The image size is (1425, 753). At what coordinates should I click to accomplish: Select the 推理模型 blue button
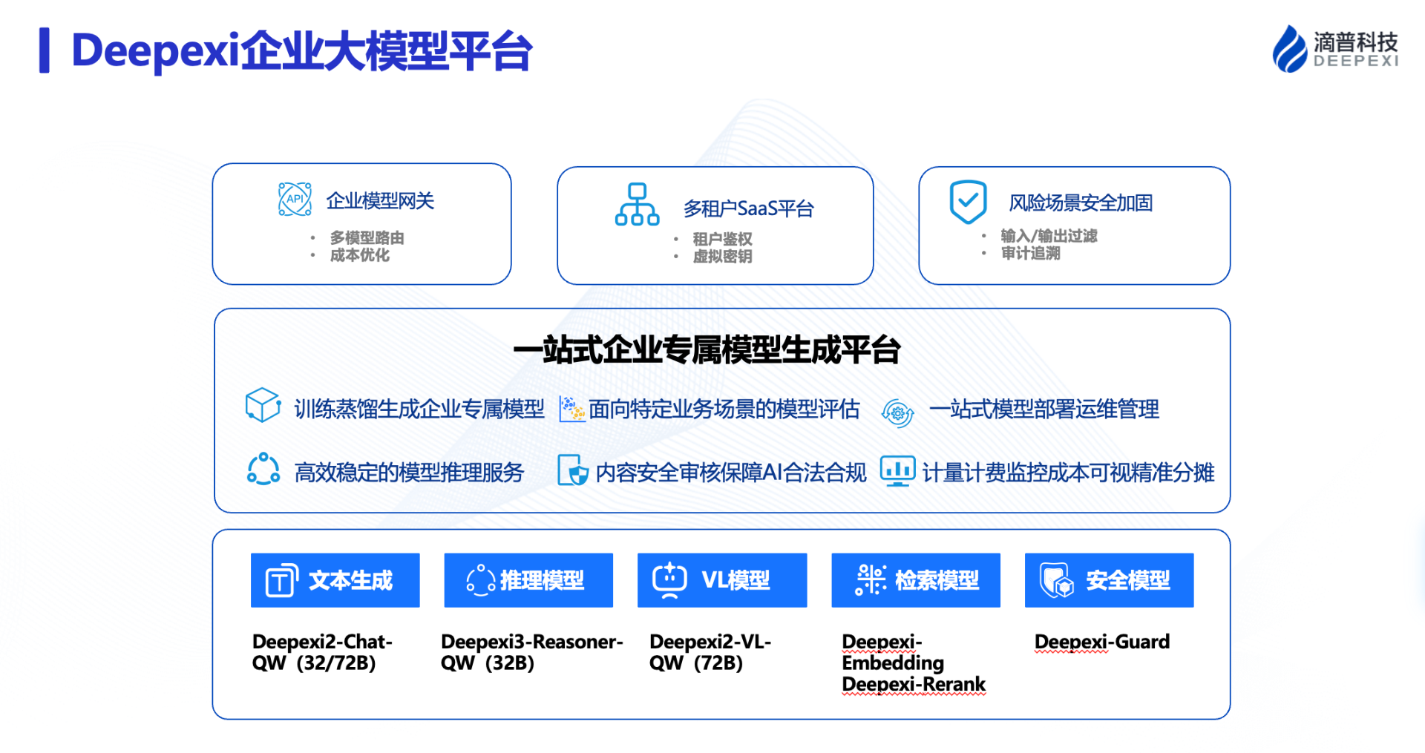point(528,580)
